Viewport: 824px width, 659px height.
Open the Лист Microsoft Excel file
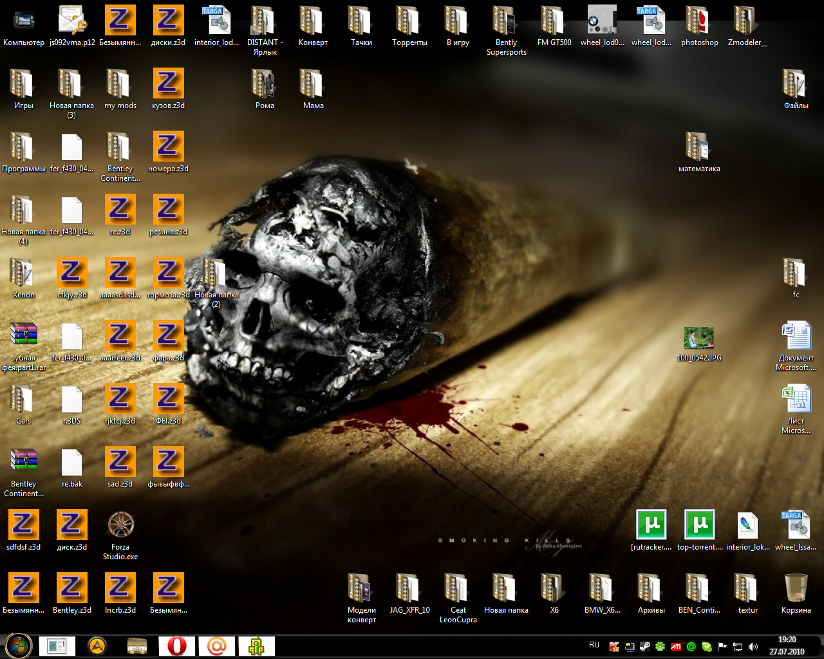point(796,409)
